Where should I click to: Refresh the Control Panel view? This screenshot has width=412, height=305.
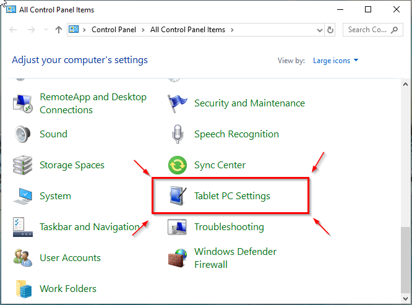click(330, 30)
